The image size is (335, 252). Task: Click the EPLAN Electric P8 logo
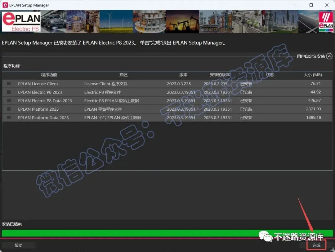21,22
